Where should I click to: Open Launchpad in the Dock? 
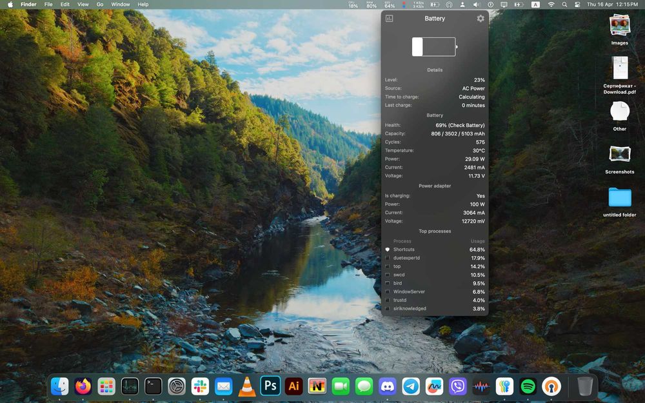click(x=106, y=386)
